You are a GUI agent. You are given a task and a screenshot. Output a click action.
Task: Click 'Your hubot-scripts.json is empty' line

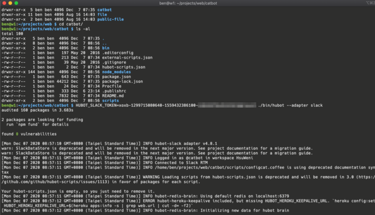coord(78,191)
